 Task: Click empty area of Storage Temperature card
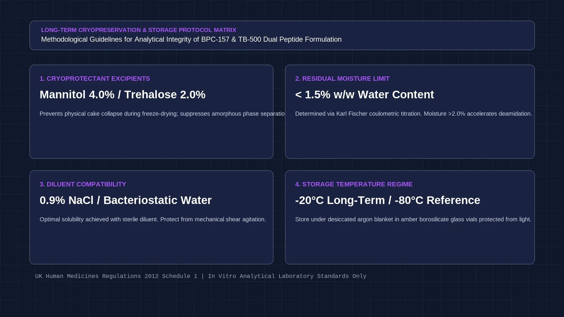click(x=410, y=244)
